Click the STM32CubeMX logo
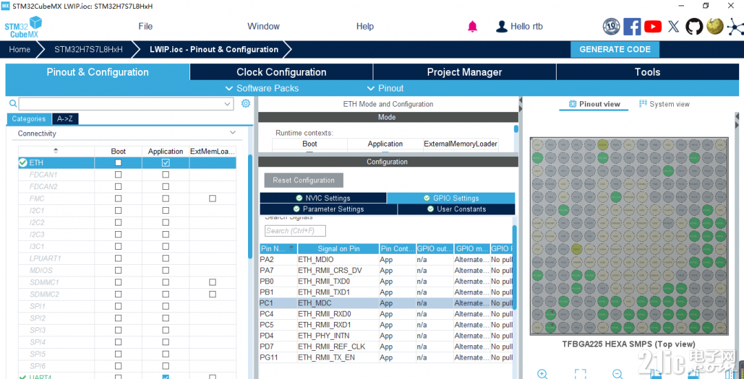744x379 pixels. (x=23, y=27)
